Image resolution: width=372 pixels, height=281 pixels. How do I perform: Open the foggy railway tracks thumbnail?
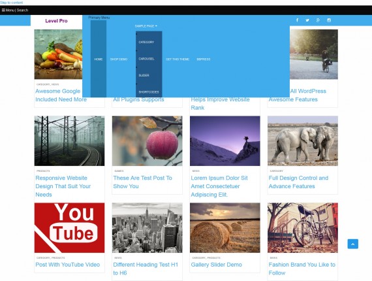[69, 141]
